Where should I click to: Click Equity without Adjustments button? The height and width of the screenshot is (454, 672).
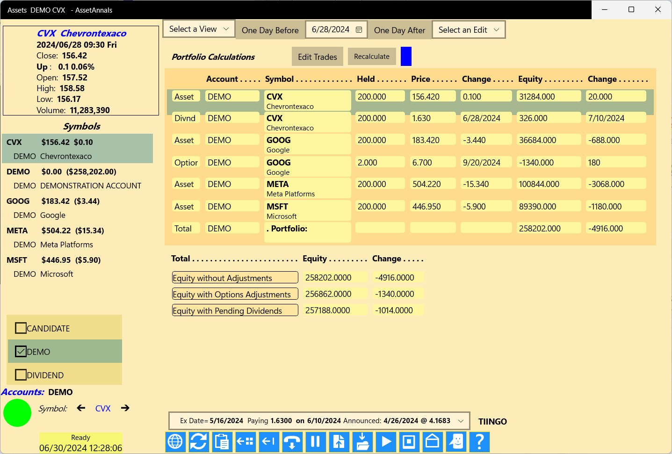[x=235, y=278]
